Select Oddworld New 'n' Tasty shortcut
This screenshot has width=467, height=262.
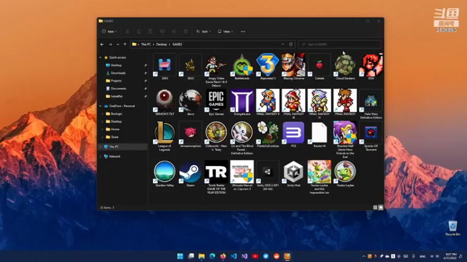(216, 135)
